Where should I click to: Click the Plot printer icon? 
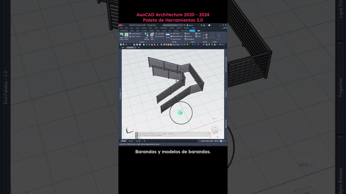click(140, 44)
